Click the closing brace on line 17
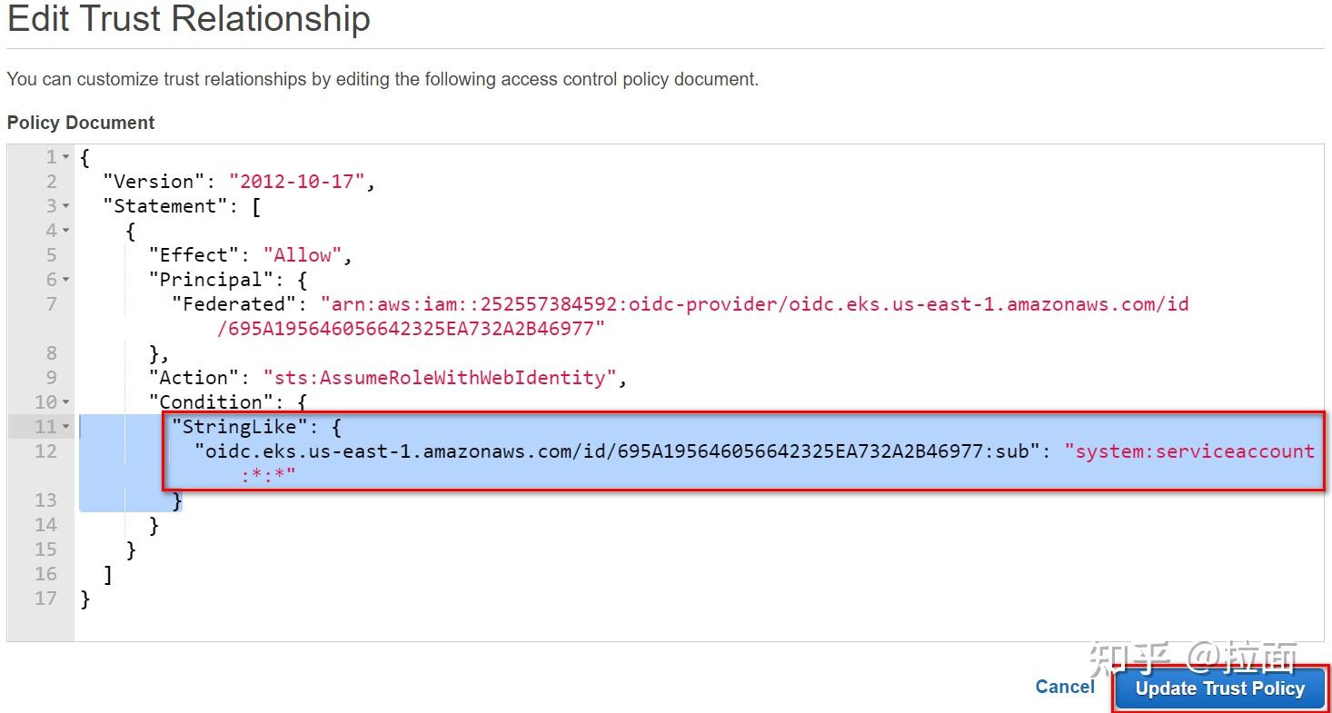This screenshot has height=713, width=1332. pyautogui.click(x=85, y=599)
